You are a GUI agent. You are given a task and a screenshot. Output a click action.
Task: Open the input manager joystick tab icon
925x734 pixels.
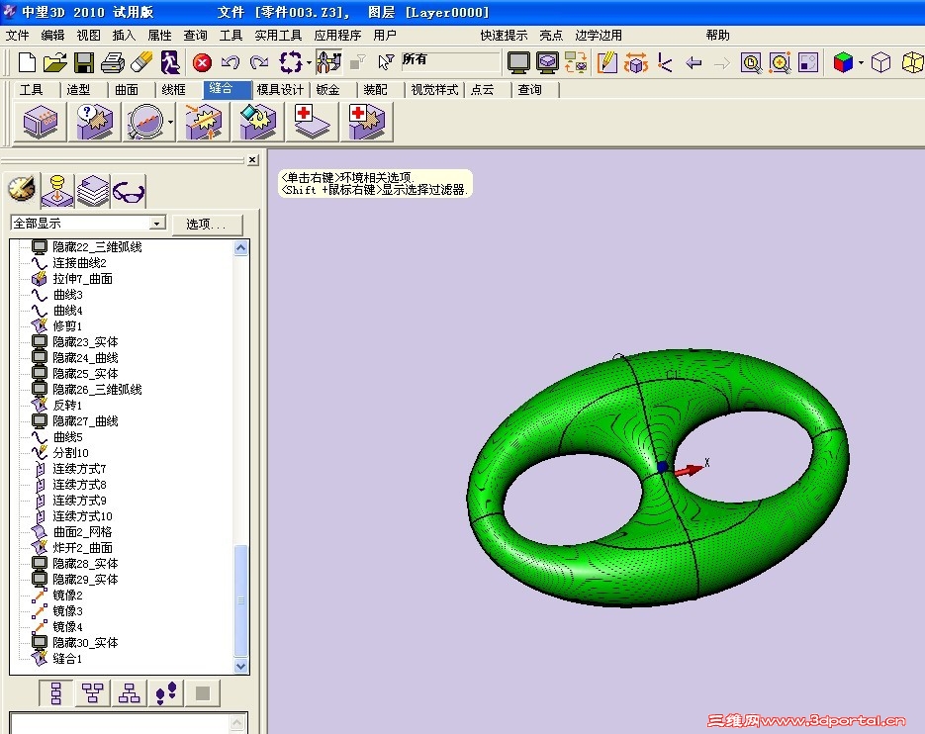click(57, 191)
